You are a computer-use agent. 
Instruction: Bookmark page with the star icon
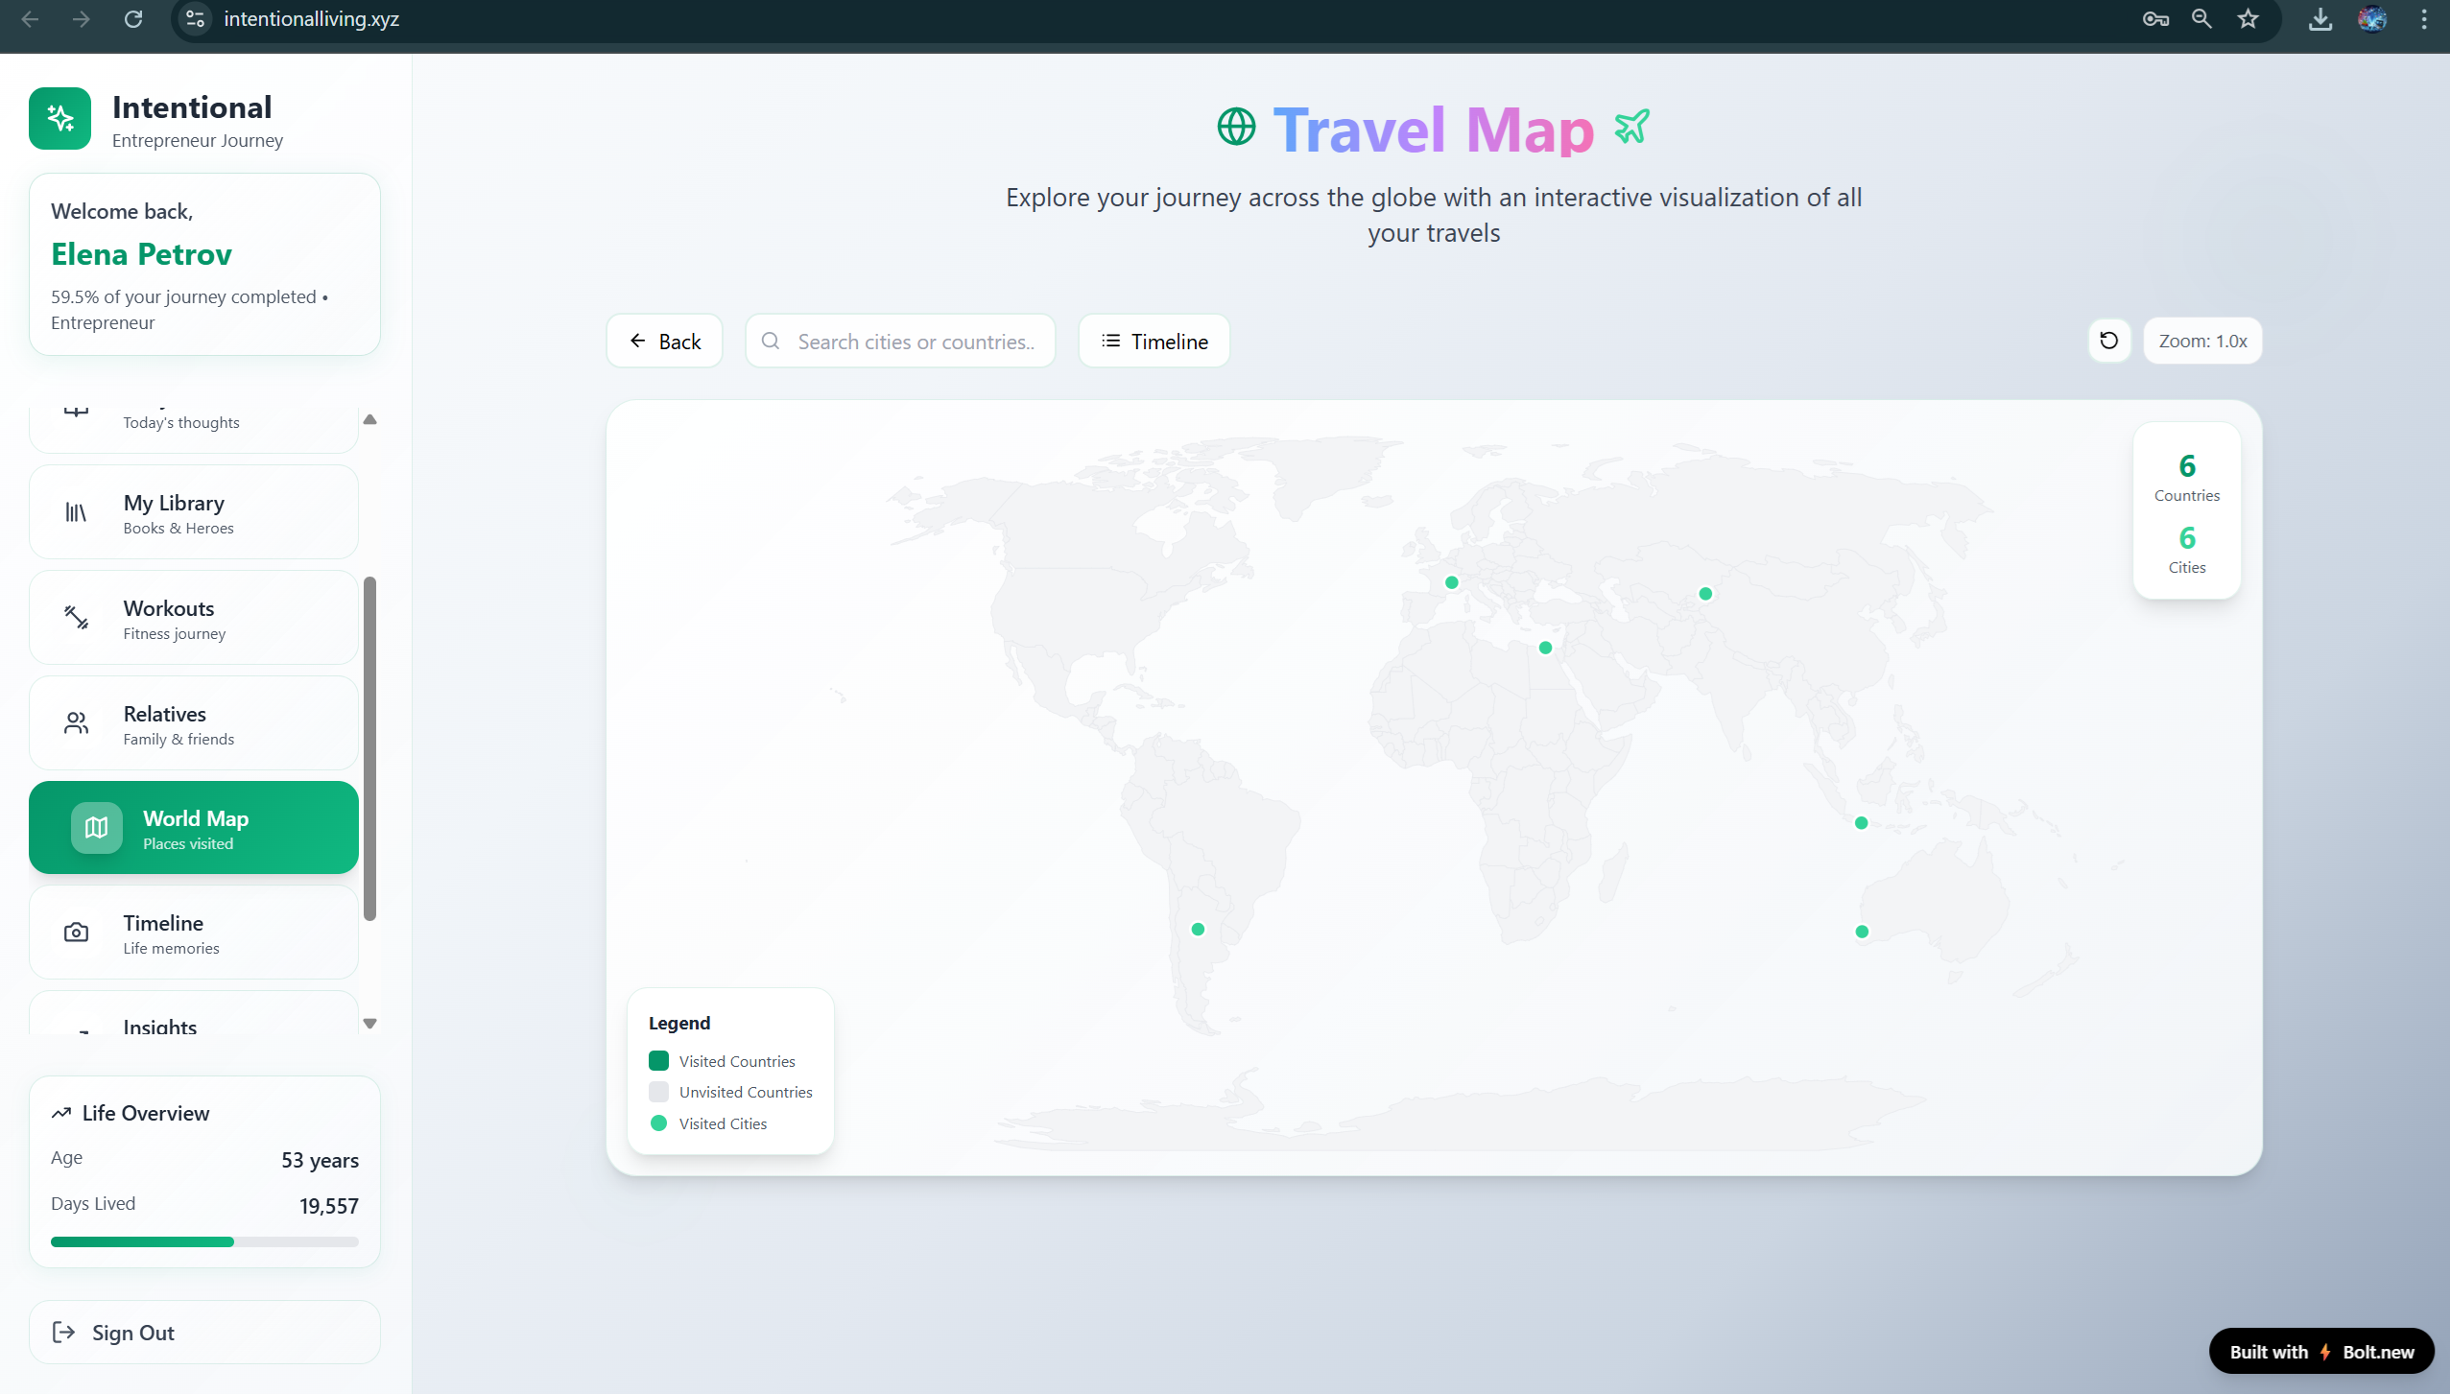point(2248,19)
